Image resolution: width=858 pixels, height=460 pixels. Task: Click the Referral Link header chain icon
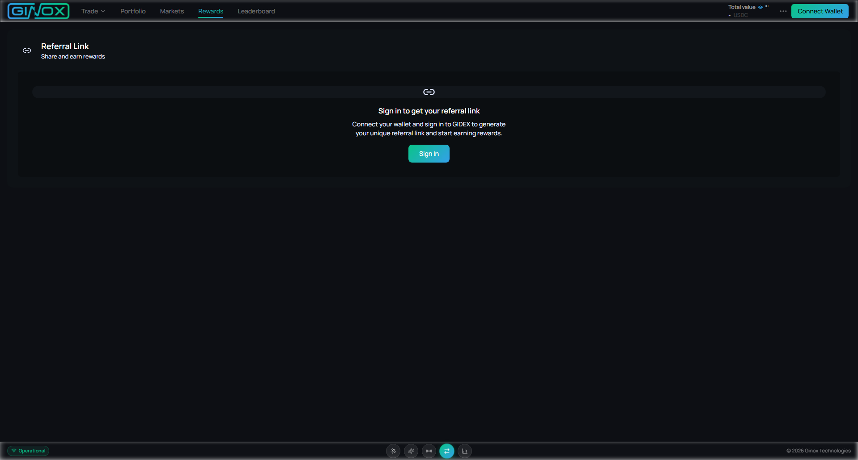click(x=27, y=50)
